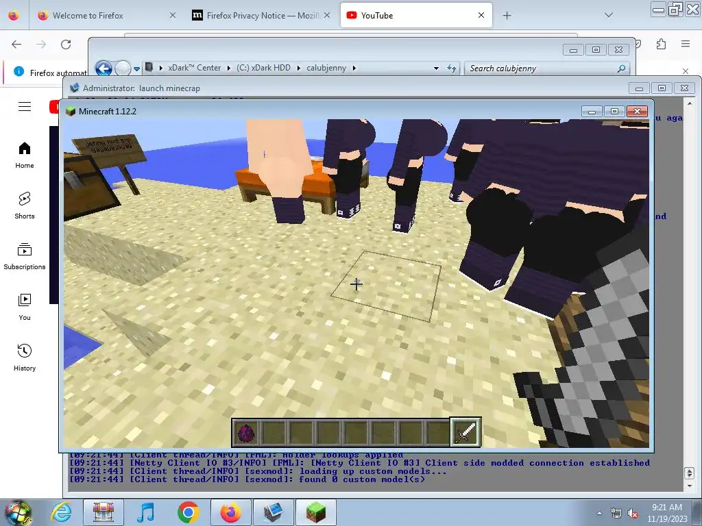Open the console window taskbar item

coord(273,512)
